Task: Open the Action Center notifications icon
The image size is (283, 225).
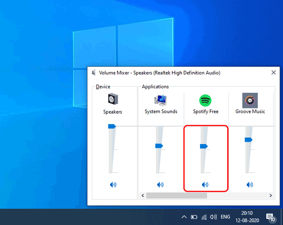Action: (x=271, y=217)
